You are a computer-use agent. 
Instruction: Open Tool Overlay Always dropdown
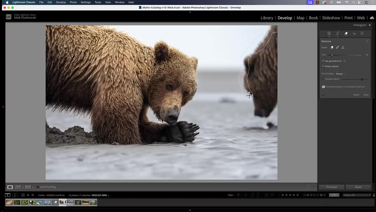point(340,74)
